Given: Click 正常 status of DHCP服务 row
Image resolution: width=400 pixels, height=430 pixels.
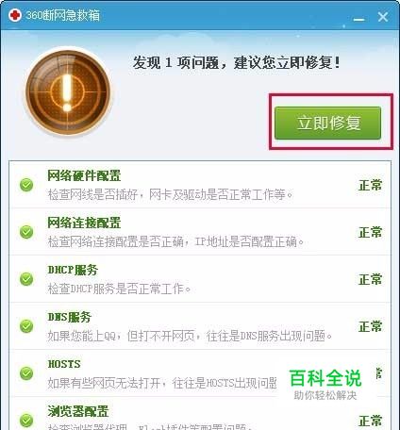Looking at the screenshot, I should [370, 279].
